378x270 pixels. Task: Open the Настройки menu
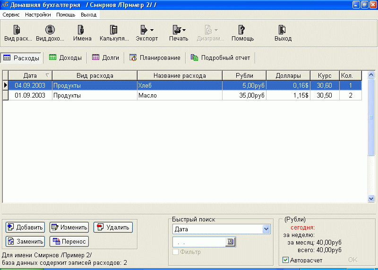point(38,15)
